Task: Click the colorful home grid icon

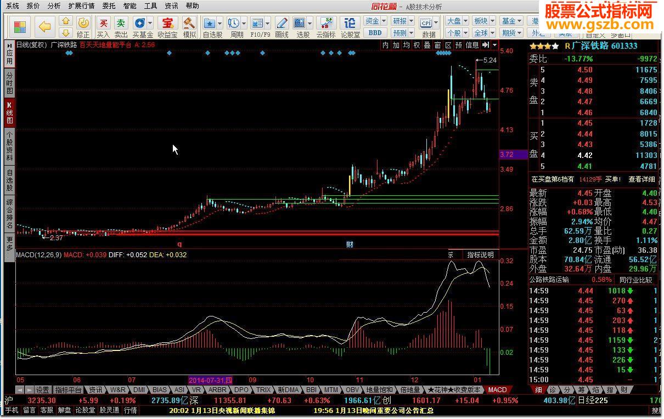Action: click(20, 26)
